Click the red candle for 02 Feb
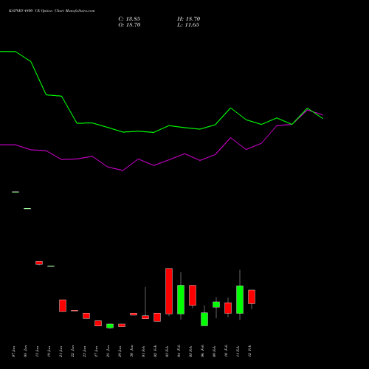 157,317
